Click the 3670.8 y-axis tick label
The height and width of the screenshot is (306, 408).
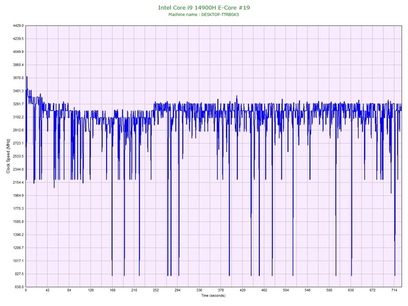[18, 78]
